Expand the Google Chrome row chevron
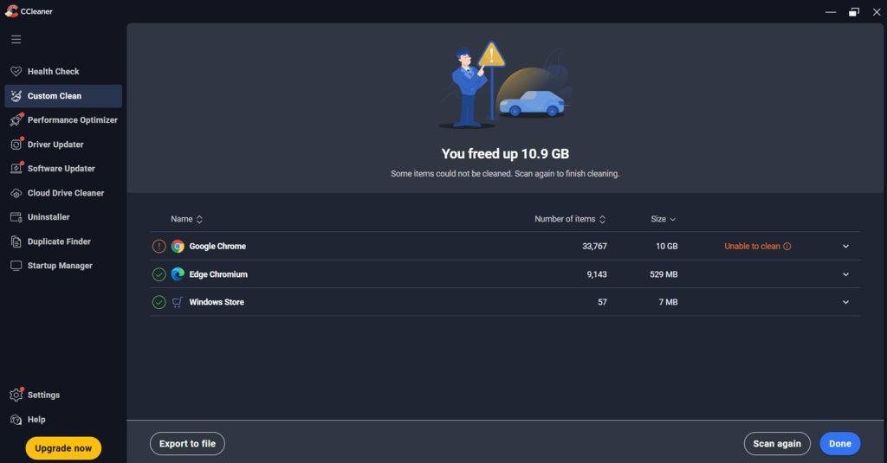The width and height of the screenshot is (887, 463). (845, 246)
